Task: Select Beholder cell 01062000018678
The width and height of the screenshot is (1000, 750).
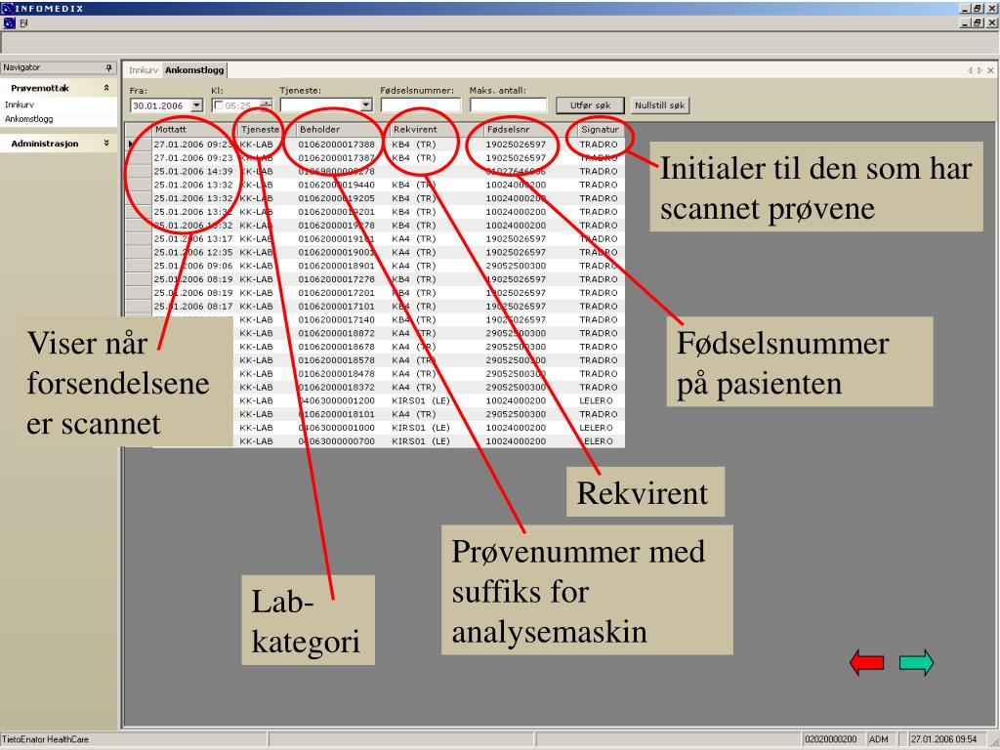Action: pos(336,347)
